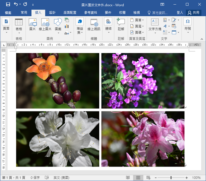Select the pink azalea picture
The width and height of the screenshot is (206, 181).
[143, 139]
